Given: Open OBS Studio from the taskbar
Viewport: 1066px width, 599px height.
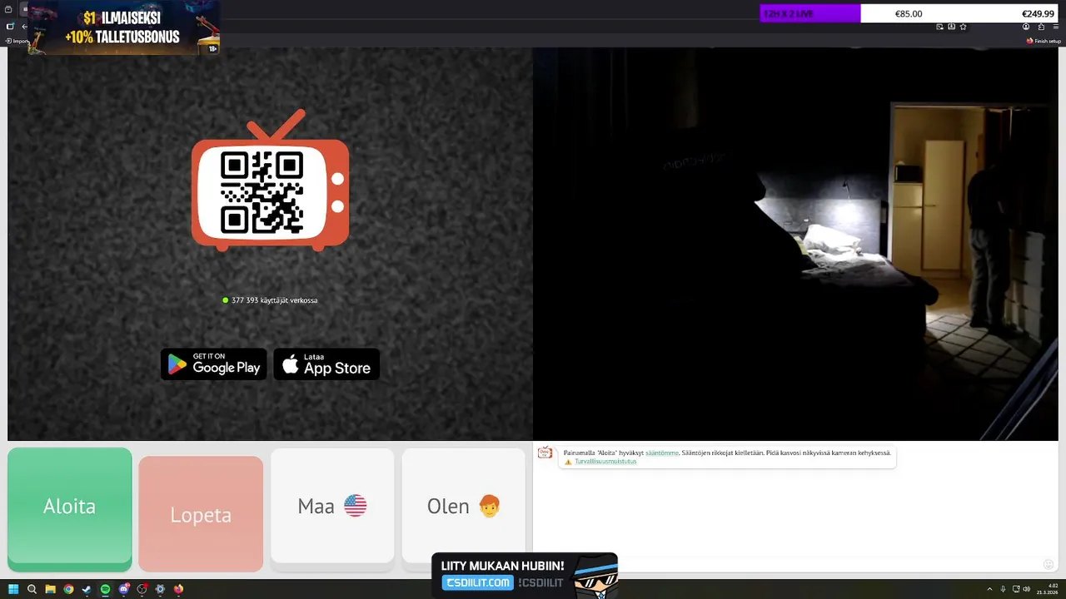Looking at the screenshot, I should (142, 589).
